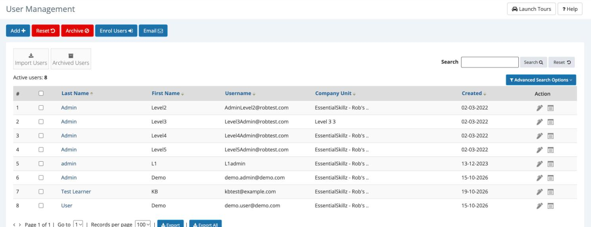Click the Enrol Users button
Image resolution: width=591 pixels, height=227 pixels.
pos(116,31)
